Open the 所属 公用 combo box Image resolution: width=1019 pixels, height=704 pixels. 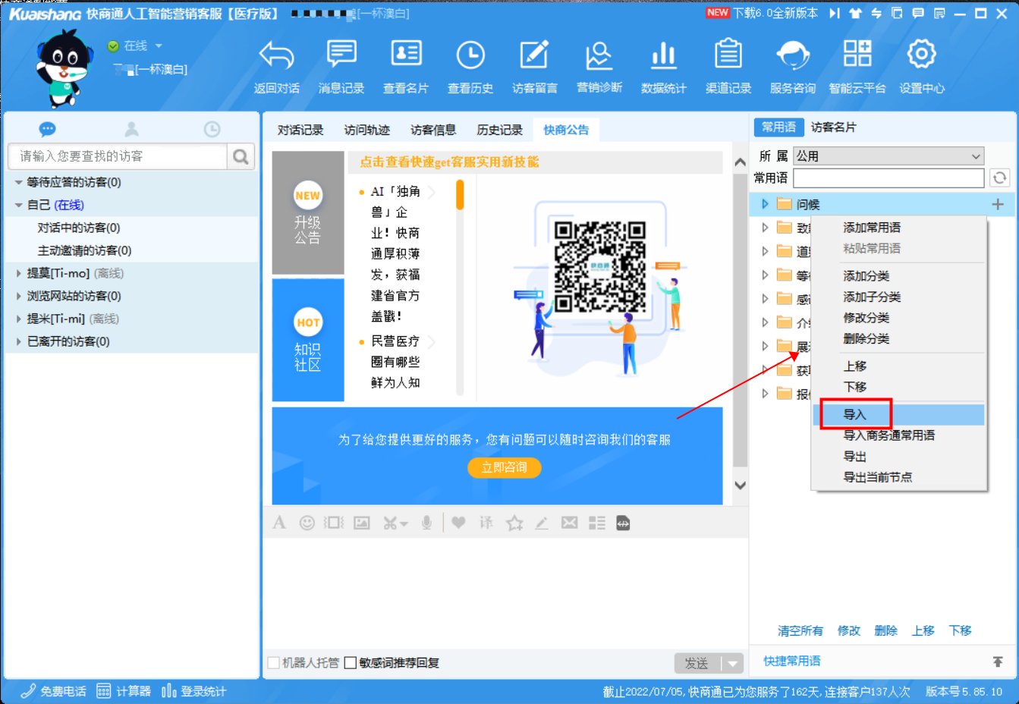[888, 156]
